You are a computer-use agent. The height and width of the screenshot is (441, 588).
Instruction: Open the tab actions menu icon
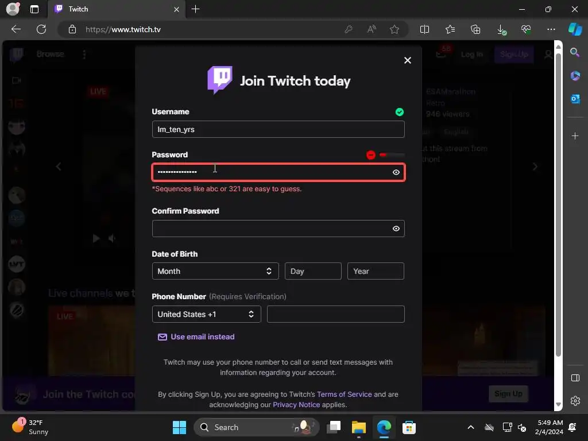(34, 9)
